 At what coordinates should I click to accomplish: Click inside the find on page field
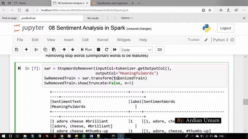click(52, 18)
